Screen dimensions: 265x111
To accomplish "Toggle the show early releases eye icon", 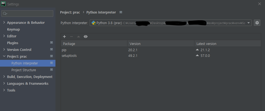I will [x=86, y=37].
